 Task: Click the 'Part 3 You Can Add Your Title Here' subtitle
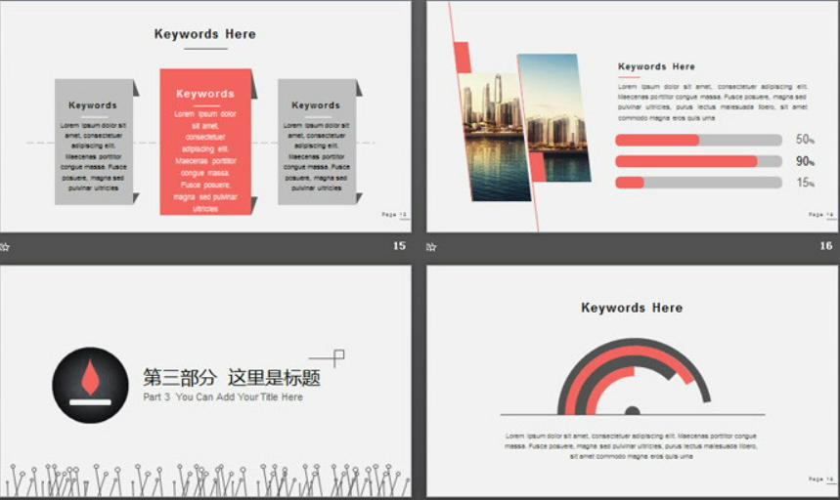[223, 397]
